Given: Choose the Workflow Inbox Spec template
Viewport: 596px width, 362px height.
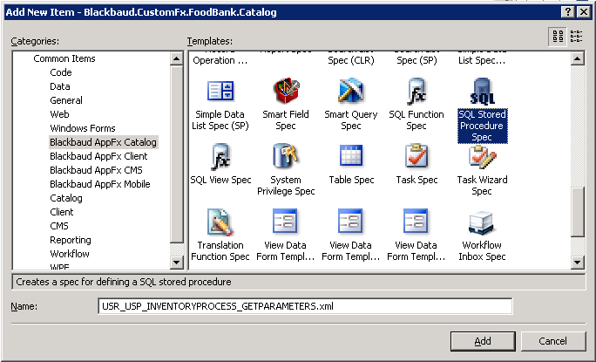Looking at the screenshot, I should (482, 223).
